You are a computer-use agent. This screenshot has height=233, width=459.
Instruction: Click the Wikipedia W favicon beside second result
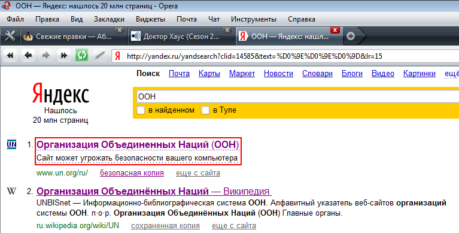(11, 191)
